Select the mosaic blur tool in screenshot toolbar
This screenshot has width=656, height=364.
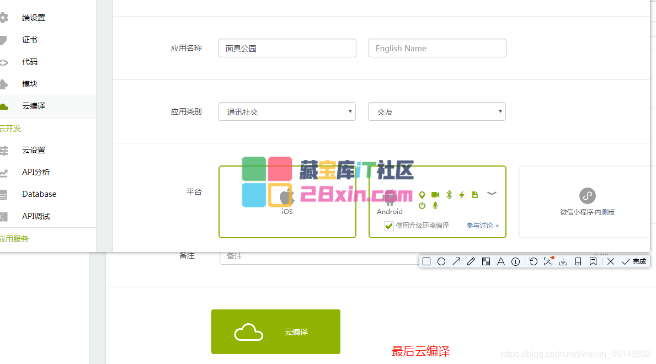point(486,261)
